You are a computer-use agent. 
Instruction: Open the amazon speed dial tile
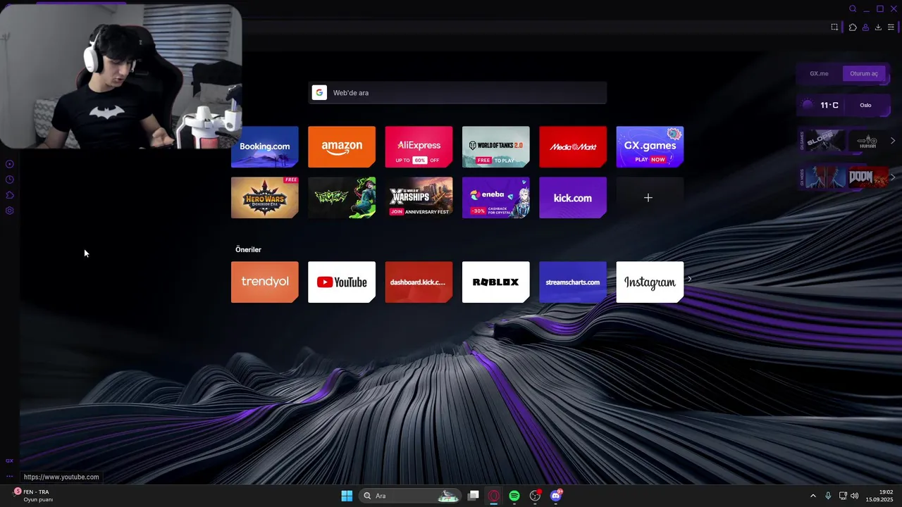[342, 146]
